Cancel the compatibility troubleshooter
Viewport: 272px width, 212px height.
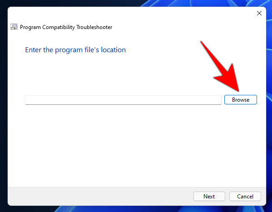245,197
